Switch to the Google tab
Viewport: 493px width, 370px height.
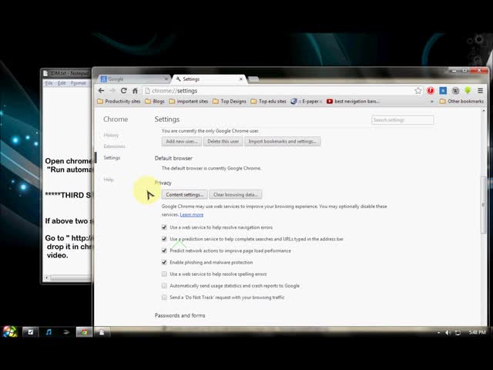(x=134, y=79)
